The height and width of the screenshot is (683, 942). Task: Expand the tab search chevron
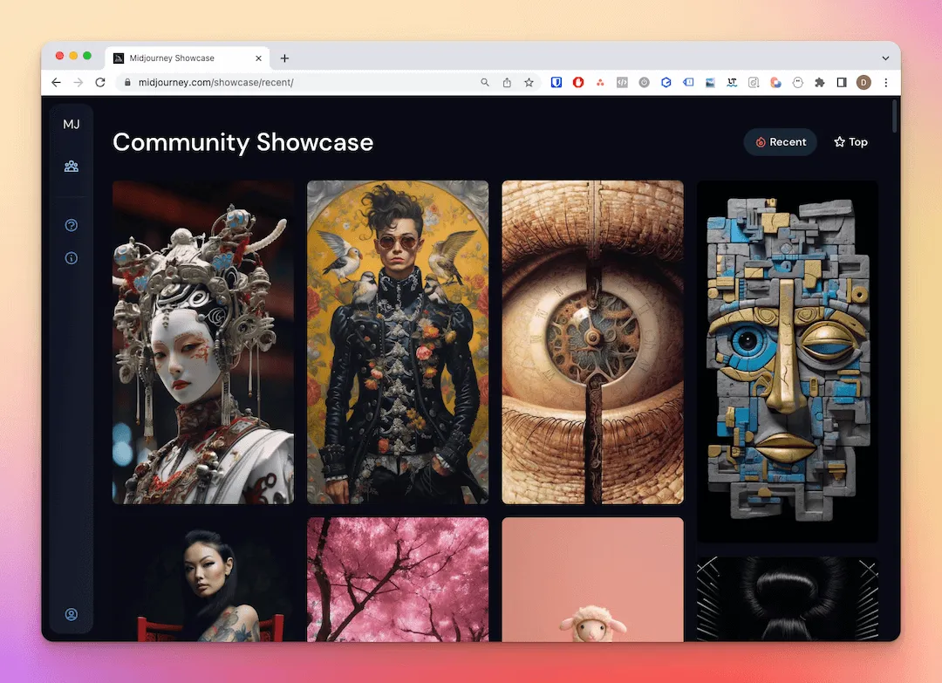coord(885,58)
